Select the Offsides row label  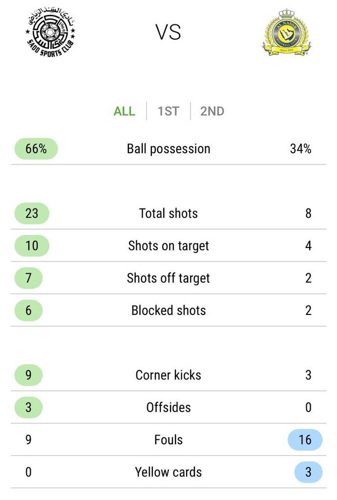(x=168, y=408)
